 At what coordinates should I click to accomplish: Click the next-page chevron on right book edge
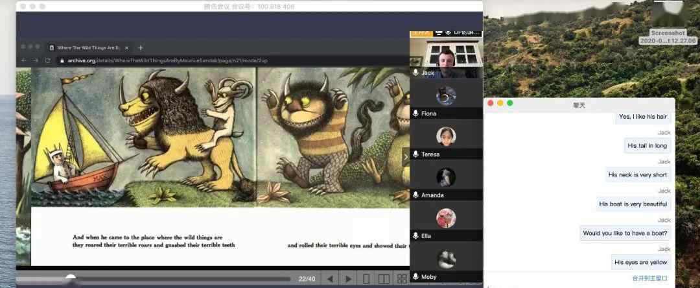tap(405, 157)
